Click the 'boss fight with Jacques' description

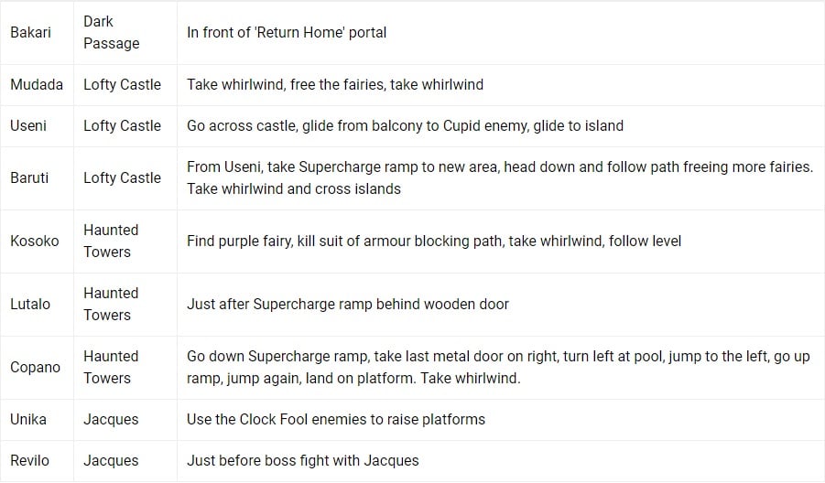(x=303, y=460)
